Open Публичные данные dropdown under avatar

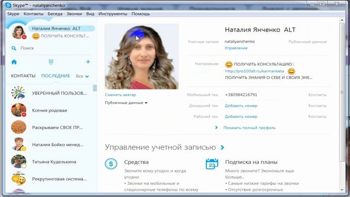(x=126, y=103)
